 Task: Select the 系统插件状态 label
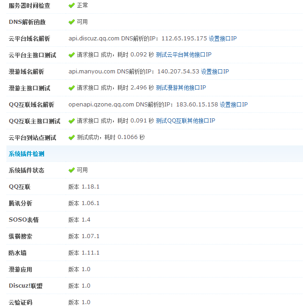pyautogui.click(x=27, y=170)
